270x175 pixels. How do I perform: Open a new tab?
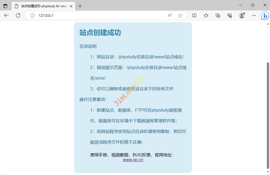click(x=80, y=6)
